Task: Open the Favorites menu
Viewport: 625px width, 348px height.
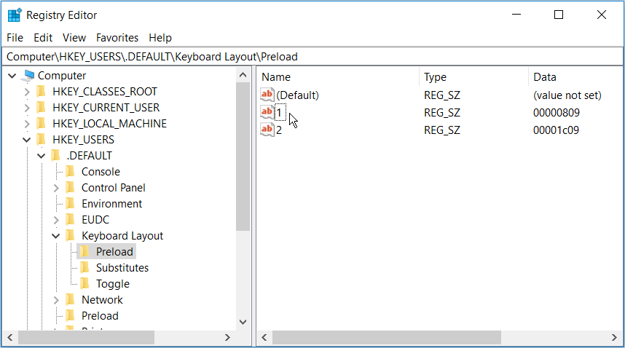Action: click(117, 38)
